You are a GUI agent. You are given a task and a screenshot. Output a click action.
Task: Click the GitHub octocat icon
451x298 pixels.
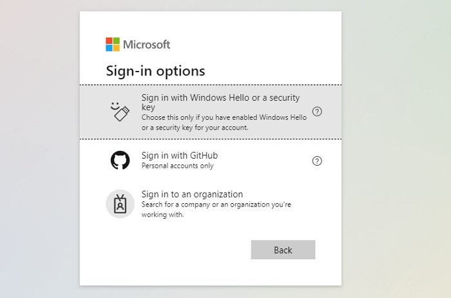[x=120, y=160]
